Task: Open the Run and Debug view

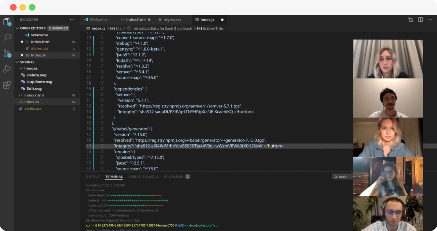Action: pyautogui.click(x=7, y=69)
